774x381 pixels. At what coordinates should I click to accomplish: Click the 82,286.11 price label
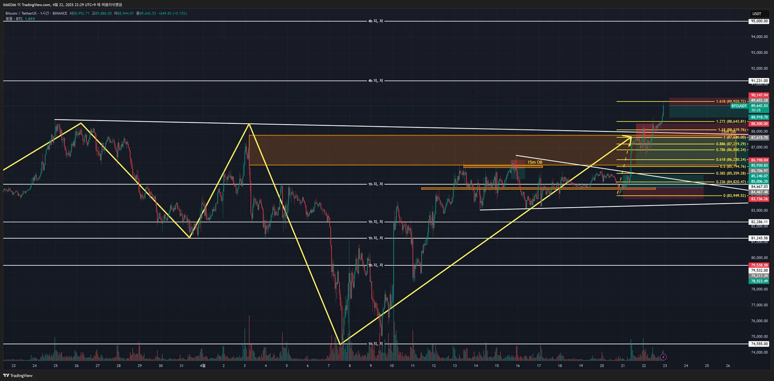point(759,222)
